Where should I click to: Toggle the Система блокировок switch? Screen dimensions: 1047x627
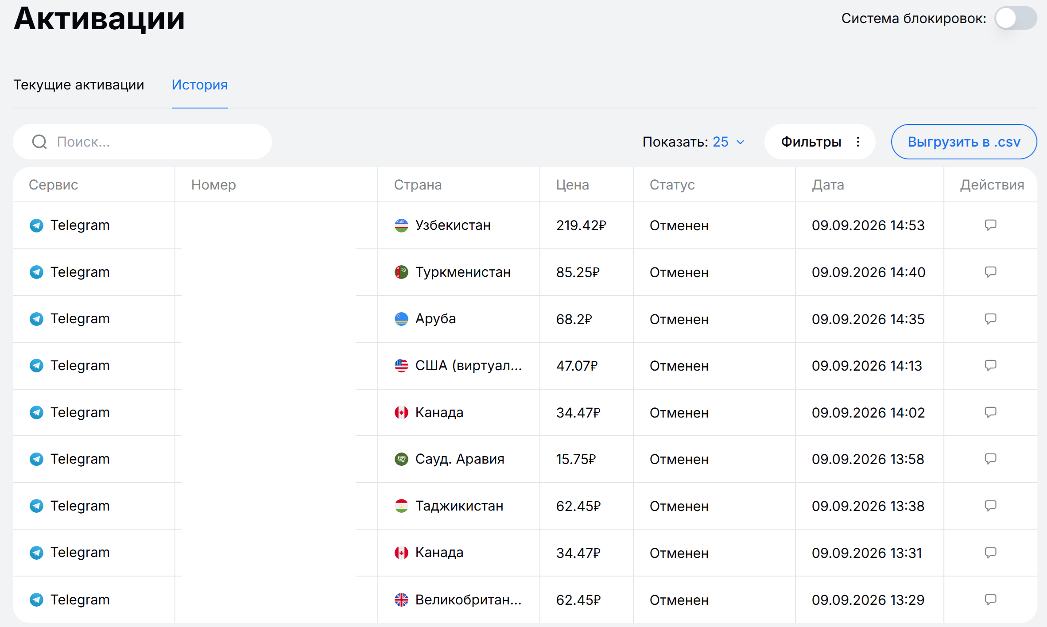click(x=1016, y=18)
